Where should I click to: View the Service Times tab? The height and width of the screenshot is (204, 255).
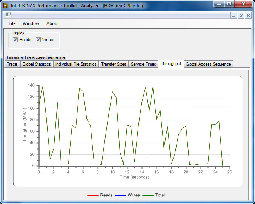[143, 64]
